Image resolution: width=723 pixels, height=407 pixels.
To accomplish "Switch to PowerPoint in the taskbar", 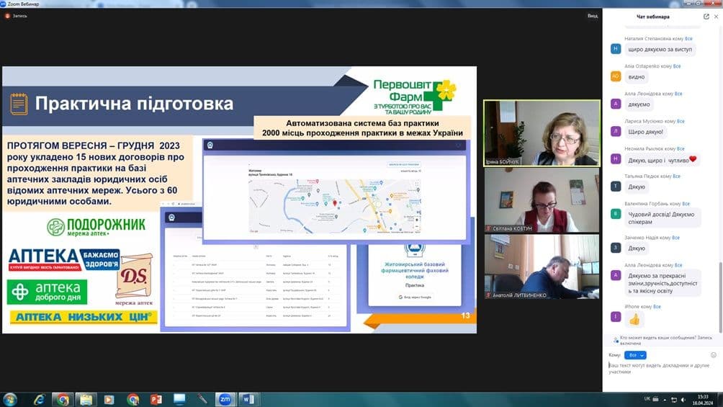I will [x=156, y=399].
